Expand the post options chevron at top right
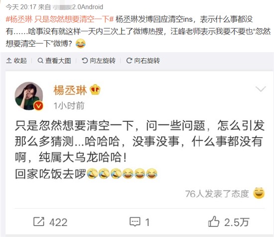The width and height of the screenshot is (274, 237). [x=261, y=89]
